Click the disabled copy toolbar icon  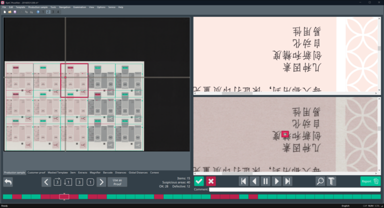(26, 12)
